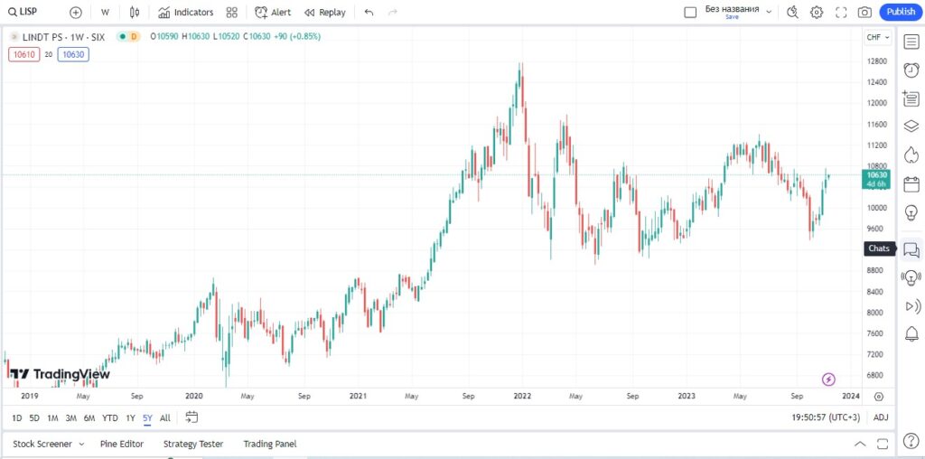Screen dimensions: 925x459
Task: Select the 5Y time range
Action: coord(146,418)
